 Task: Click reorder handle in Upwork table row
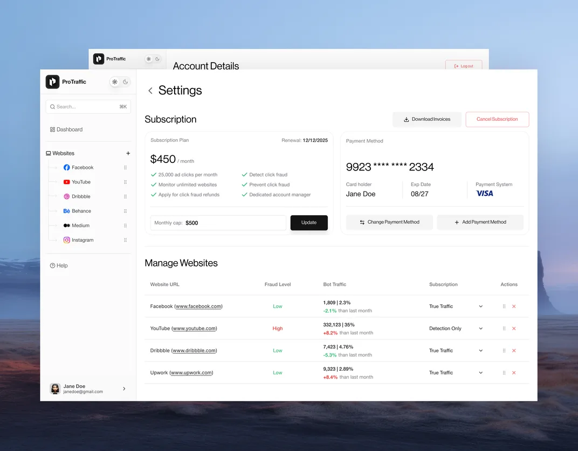click(504, 373)
